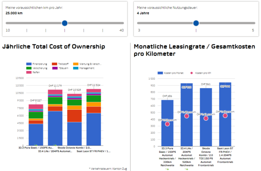Toggle the *Steuern legend swatch
Viewport: 261px width, 171px height.
pos(55,68)
